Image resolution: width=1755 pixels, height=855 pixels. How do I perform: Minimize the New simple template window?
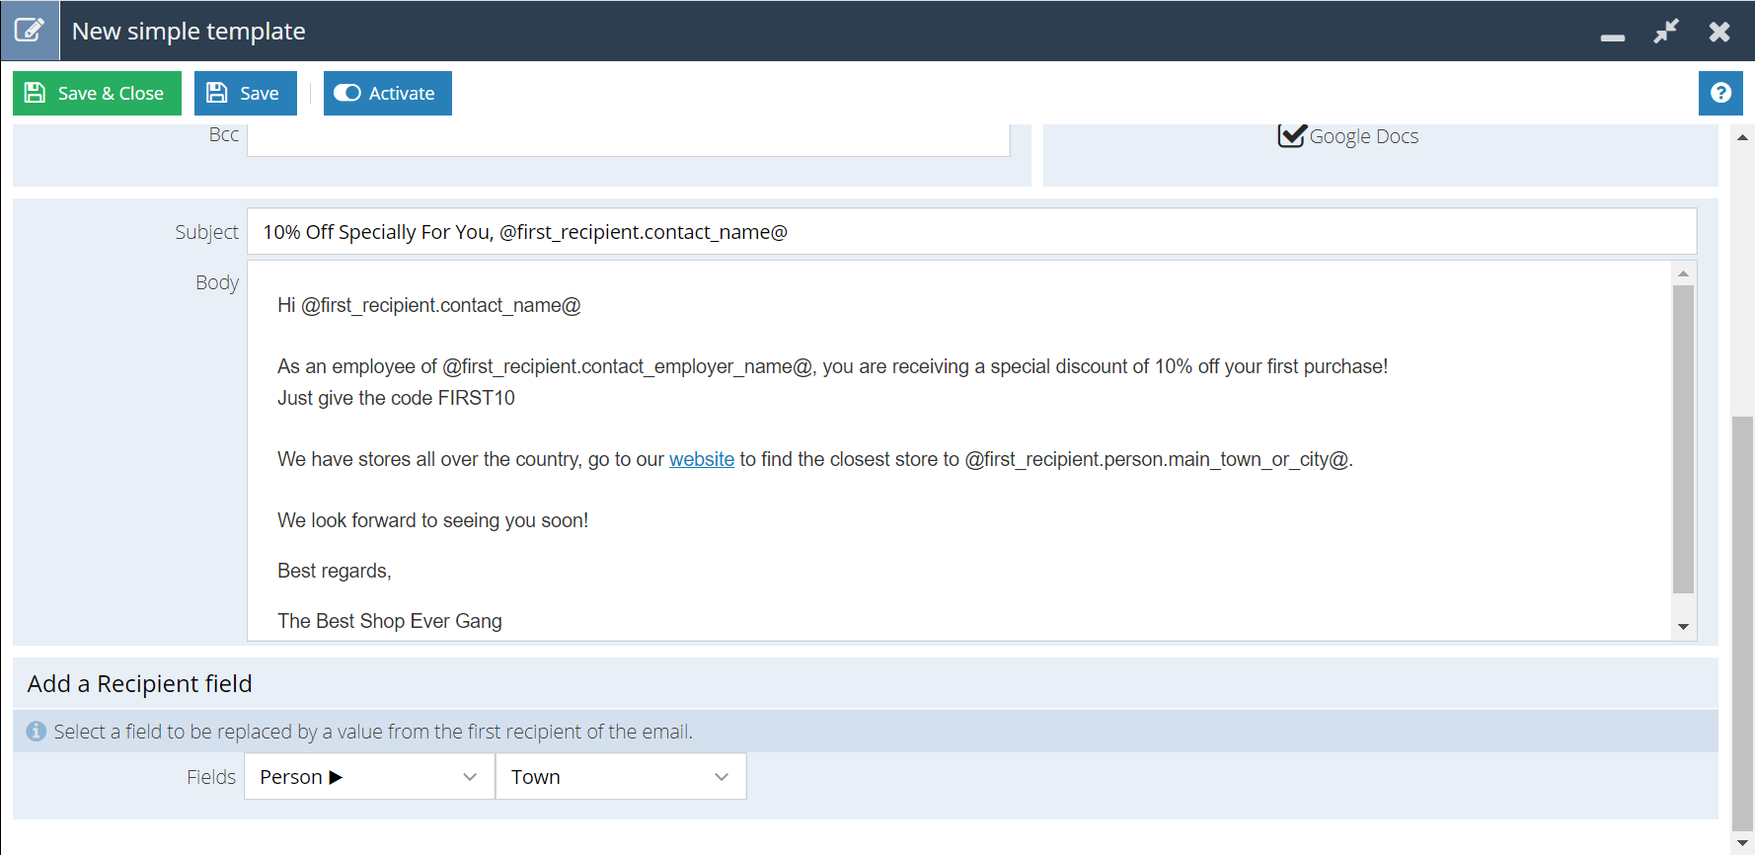coord(1613,38)
